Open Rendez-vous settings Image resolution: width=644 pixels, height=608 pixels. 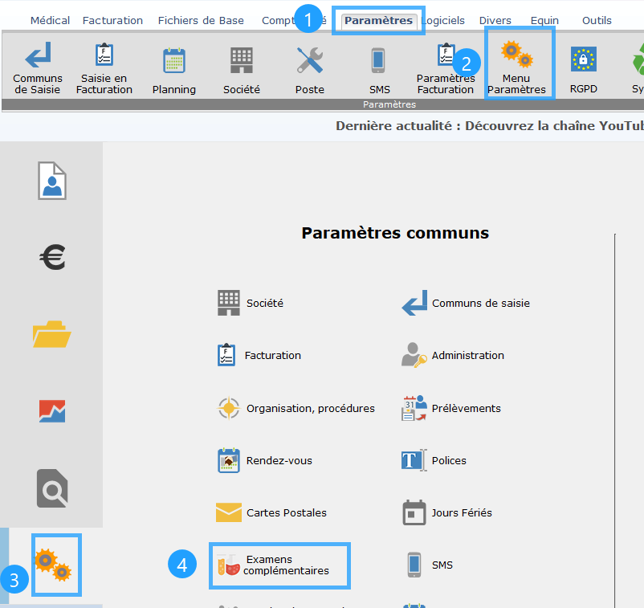[x=265, y=460]
